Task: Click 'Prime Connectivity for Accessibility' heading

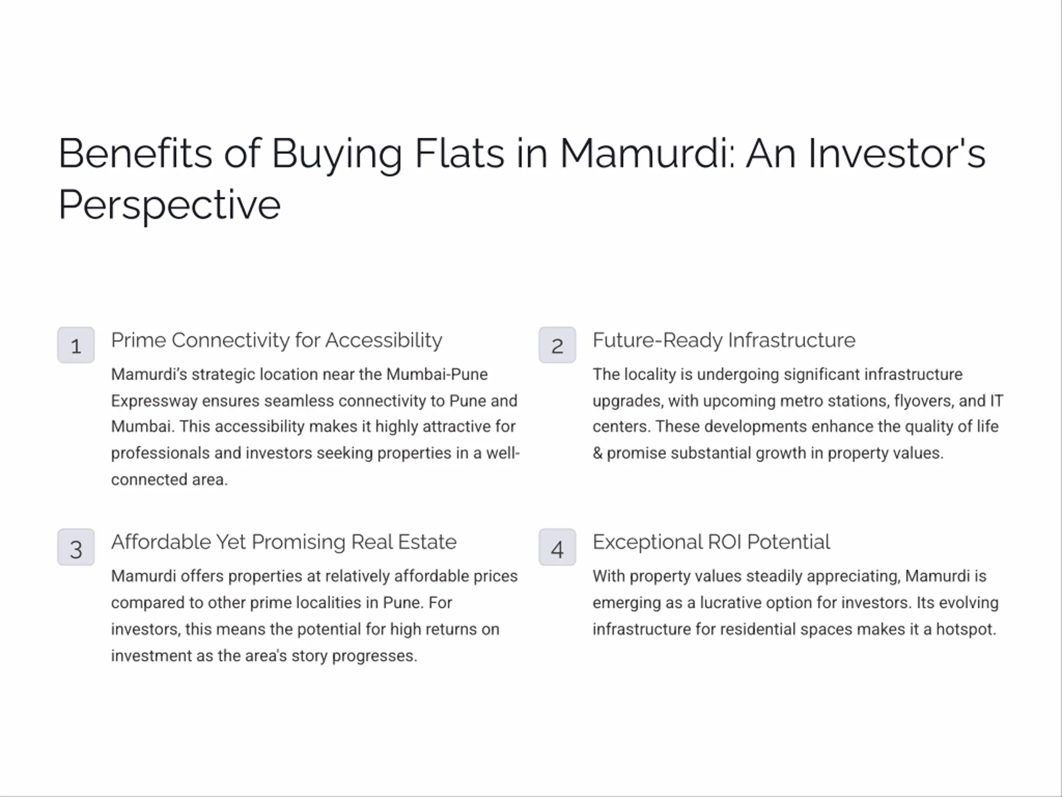Action: 277,340
